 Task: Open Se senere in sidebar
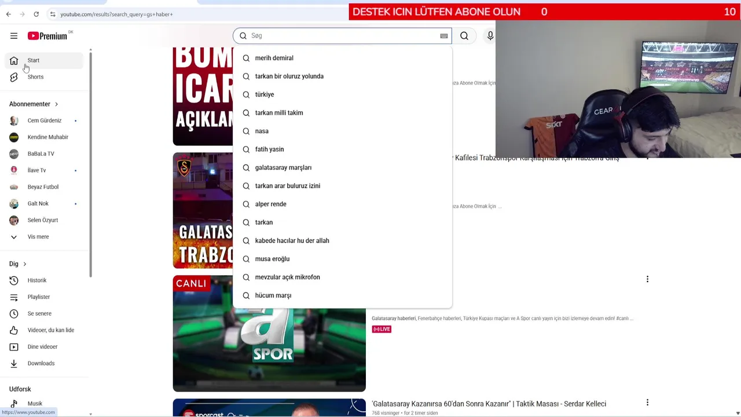coord(44,313)
